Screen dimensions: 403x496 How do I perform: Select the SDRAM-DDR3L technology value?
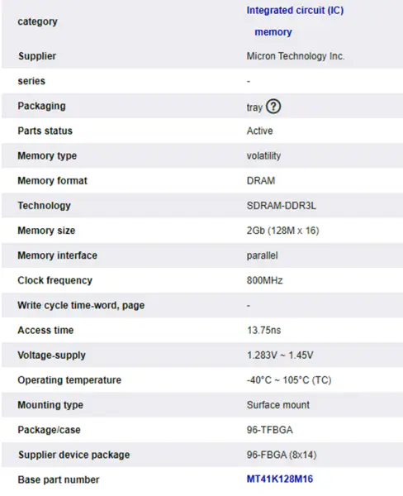pos(281,206)
